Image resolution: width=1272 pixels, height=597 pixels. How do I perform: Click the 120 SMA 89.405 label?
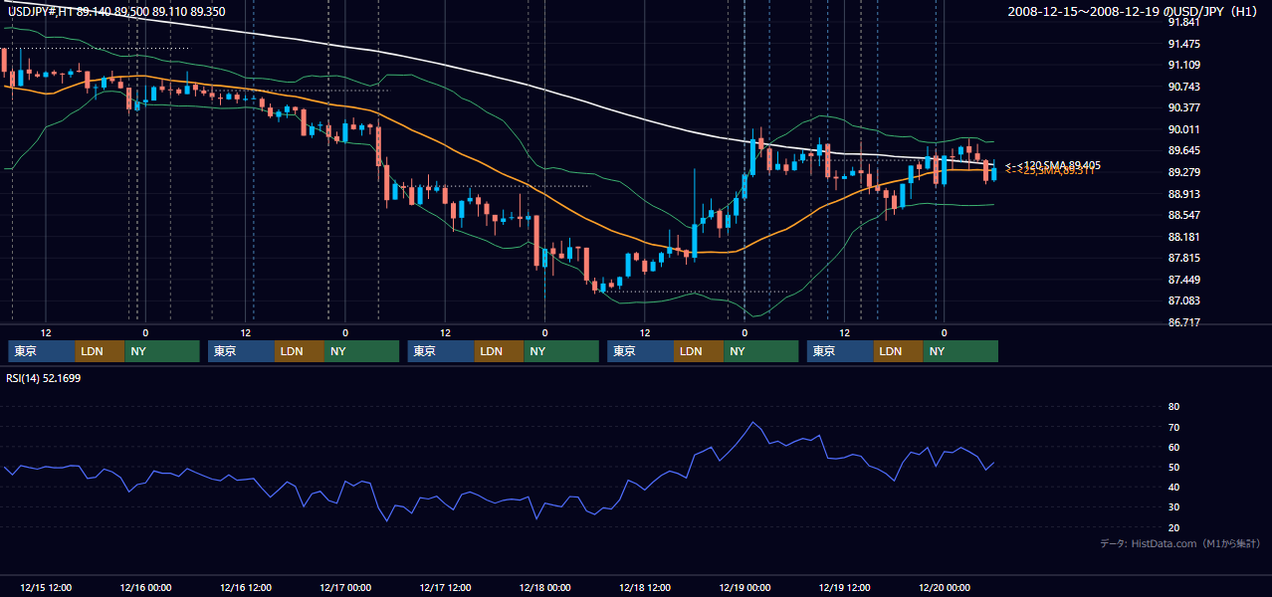point(1051,165)
